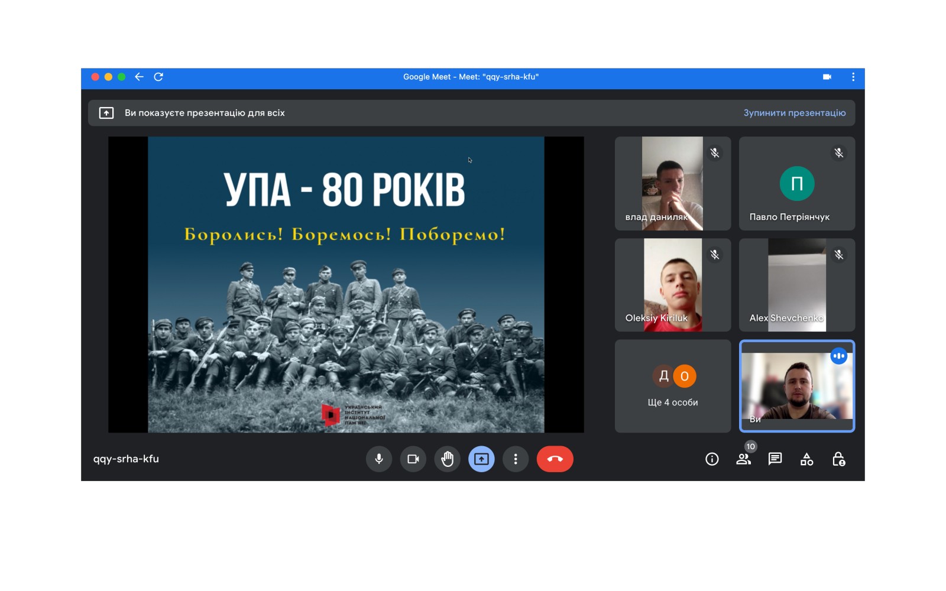946x591 pixels.
Task: Click the green maximize window dot
Action: point(121,77)
